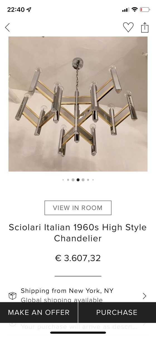The image size is (156, 337).
Task: Expand the shipping details chevron
Action: point(144,296)
